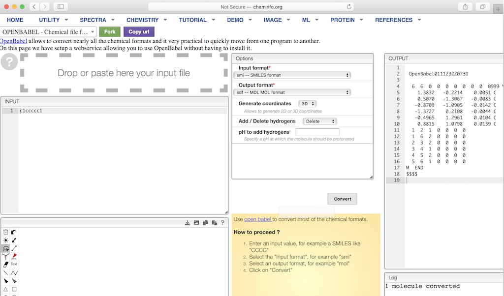
Task: Click the pH to add hydrogens field
Action: 317,132
